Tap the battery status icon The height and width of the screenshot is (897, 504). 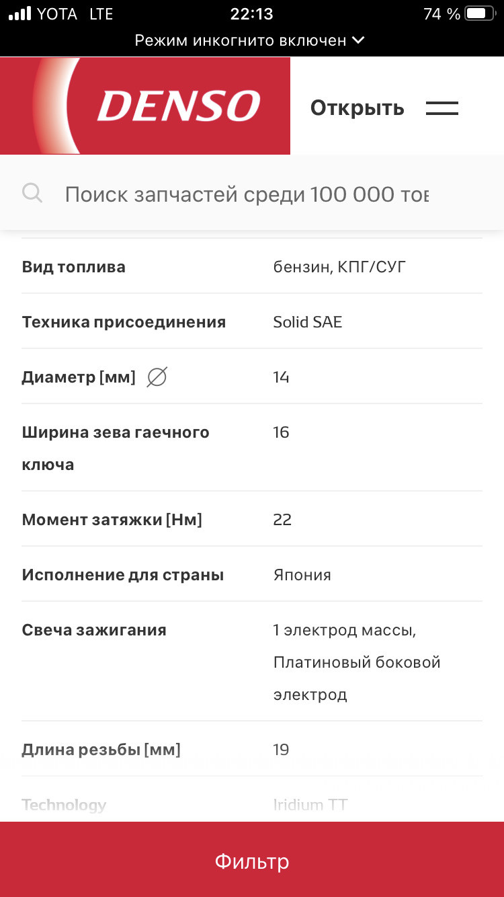point(479,13)
